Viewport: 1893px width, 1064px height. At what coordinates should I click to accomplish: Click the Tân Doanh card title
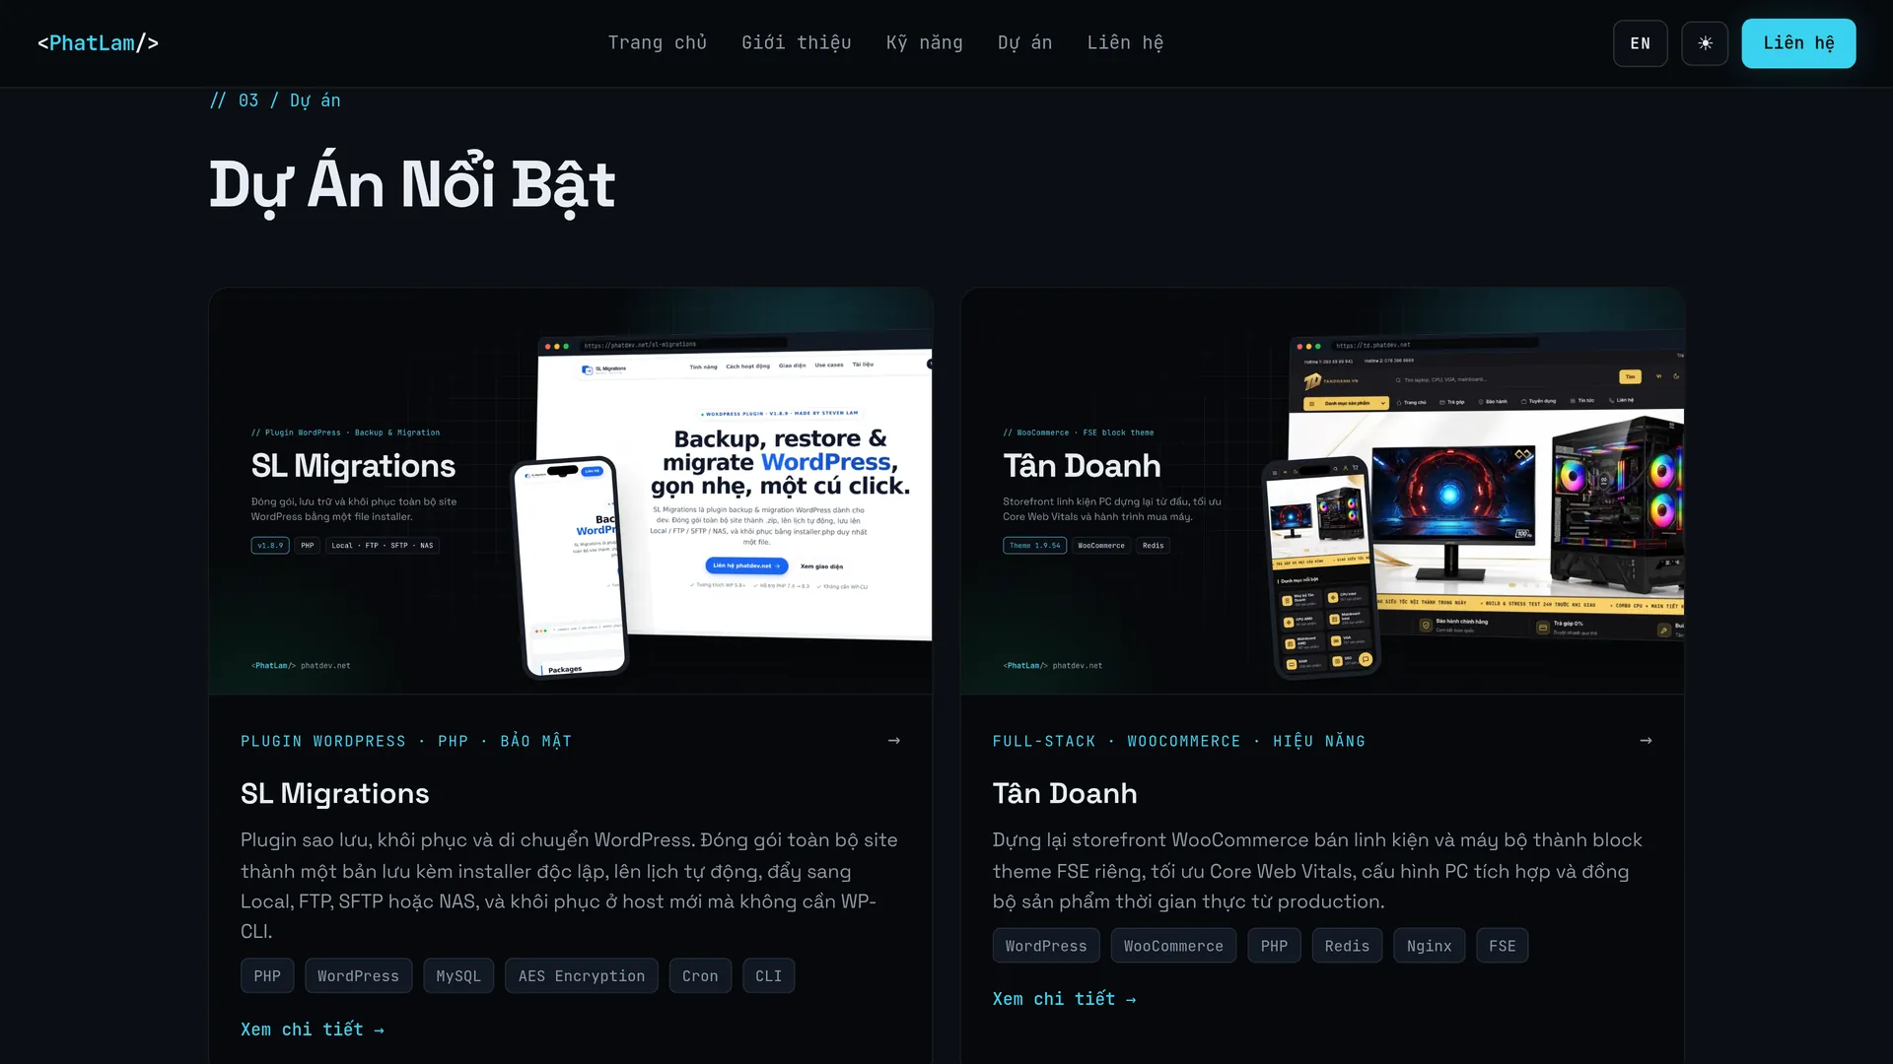pos(1065,793)
